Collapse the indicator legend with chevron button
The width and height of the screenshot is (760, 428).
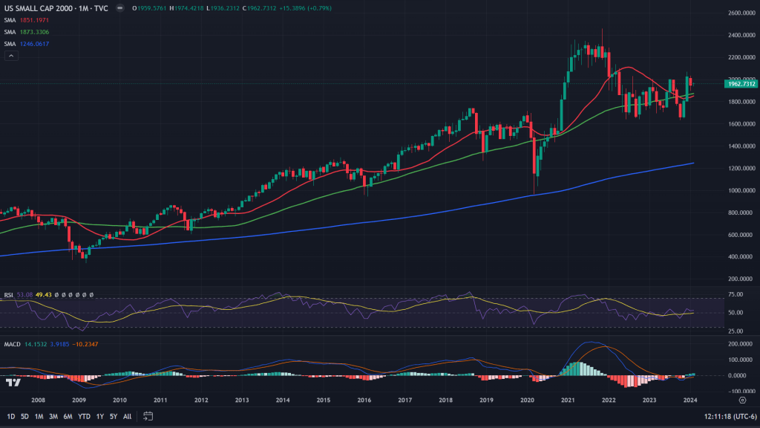tap(10, 56)
